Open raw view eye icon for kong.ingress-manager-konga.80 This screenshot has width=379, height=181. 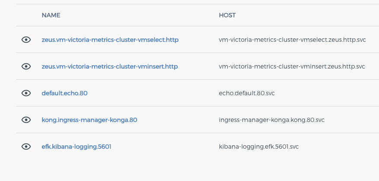tap(26, 120)
